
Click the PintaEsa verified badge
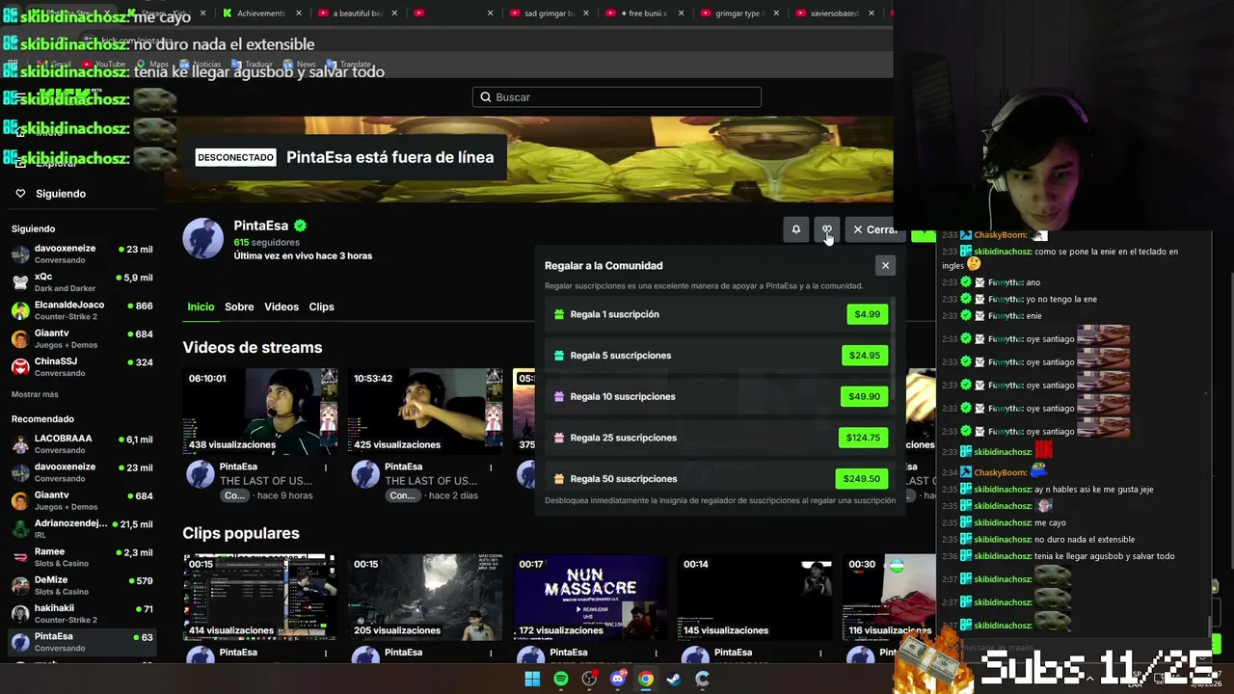point(300,226)
